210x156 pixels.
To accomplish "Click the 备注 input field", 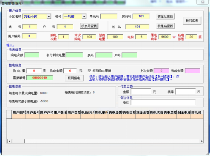I will coord(163,102).
